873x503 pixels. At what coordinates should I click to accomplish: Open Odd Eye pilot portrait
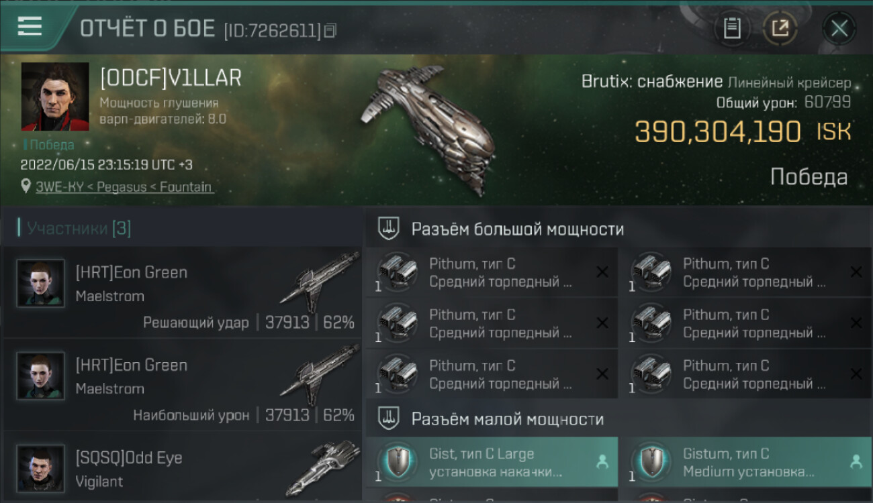(x=41, y=468)
